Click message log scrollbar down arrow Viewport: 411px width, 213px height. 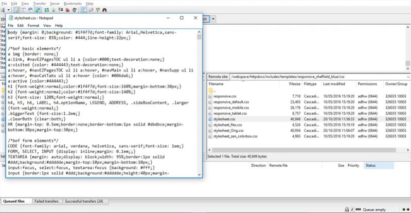click(408, 68)
